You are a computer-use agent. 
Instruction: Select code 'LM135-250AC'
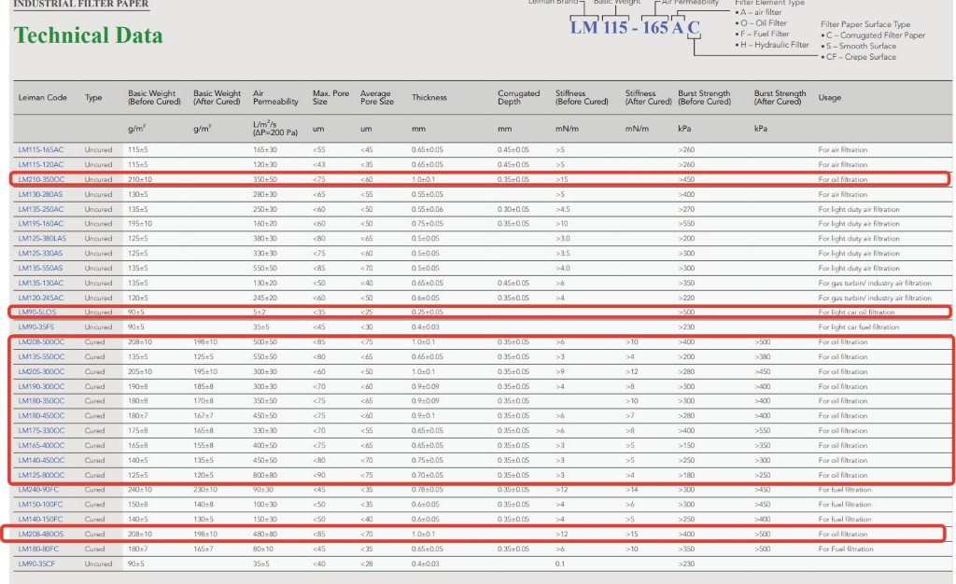tap(41, 209)
